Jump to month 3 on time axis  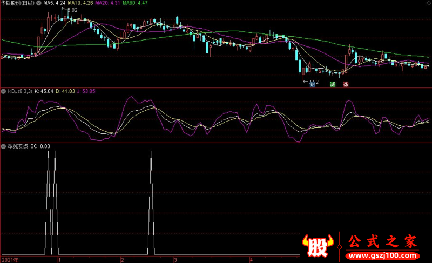pyautogui.click(x=175, y=260)
